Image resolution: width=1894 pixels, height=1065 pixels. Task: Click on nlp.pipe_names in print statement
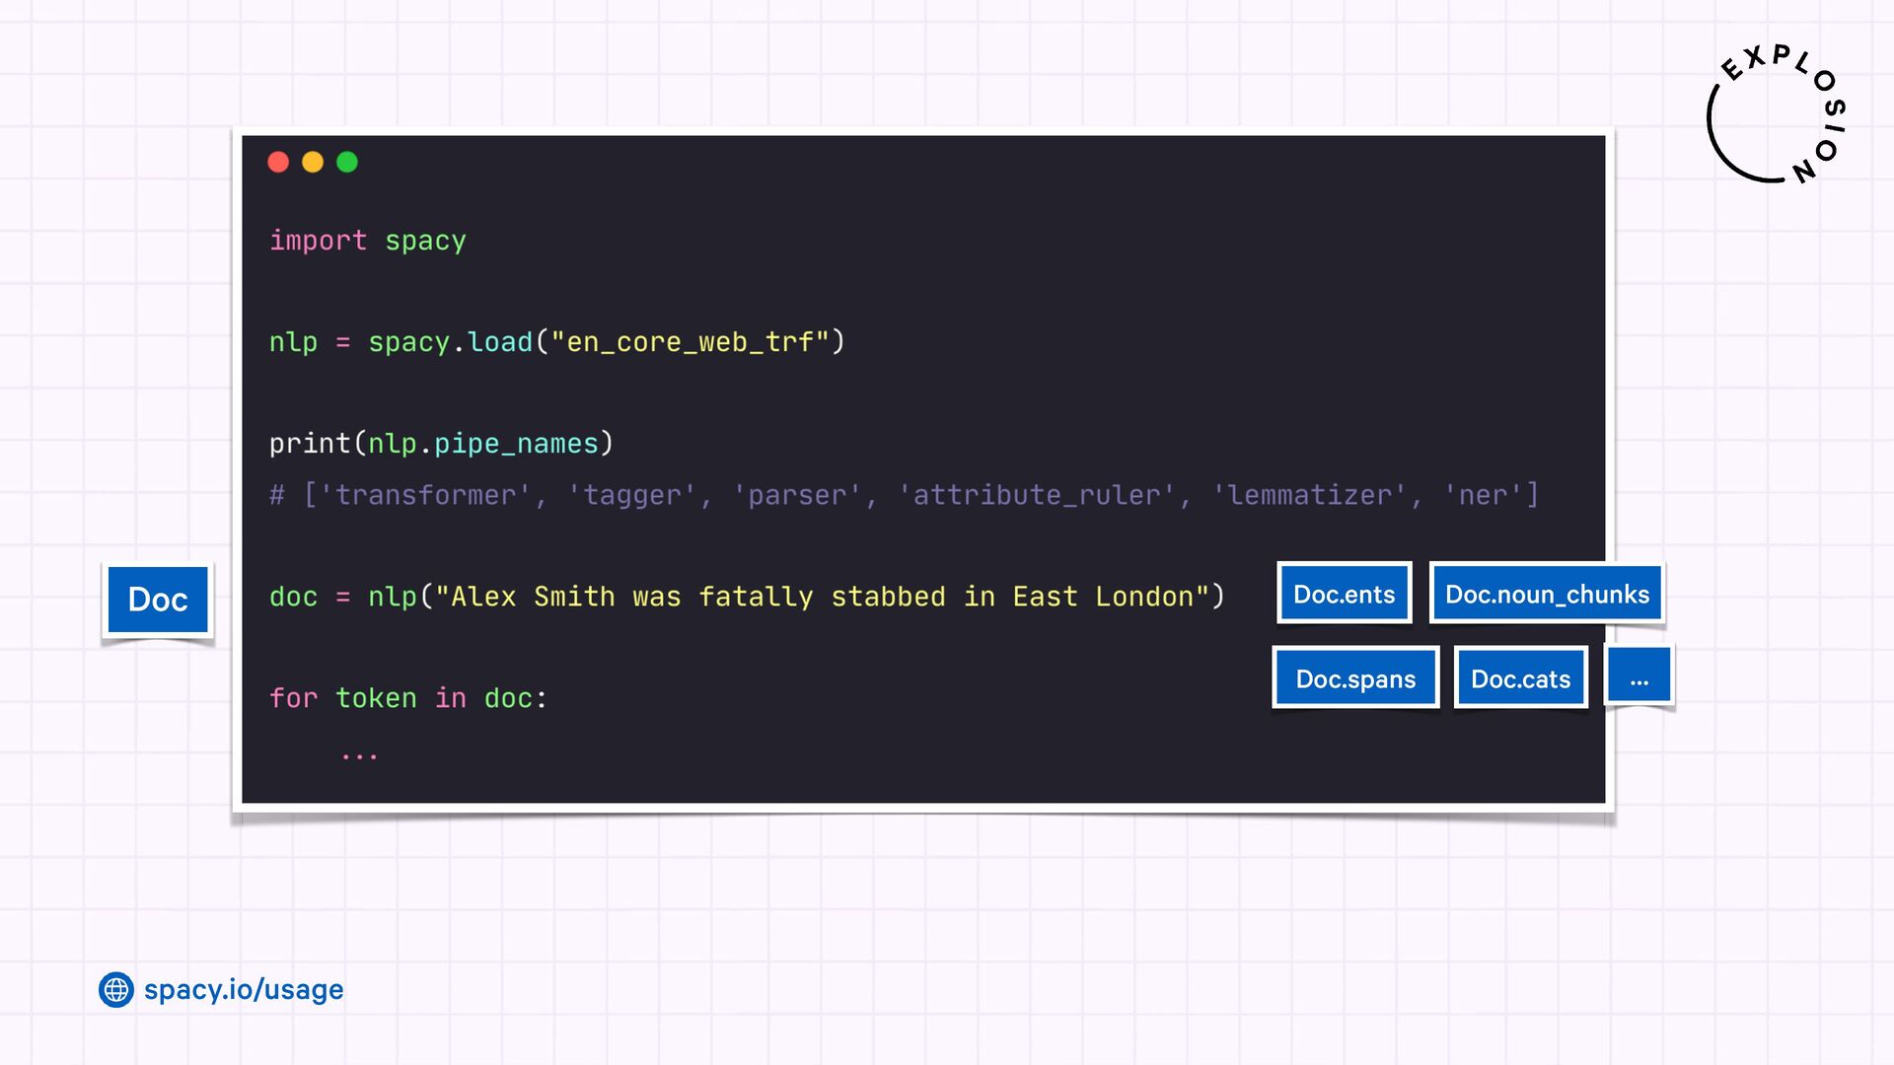point(483,444)
